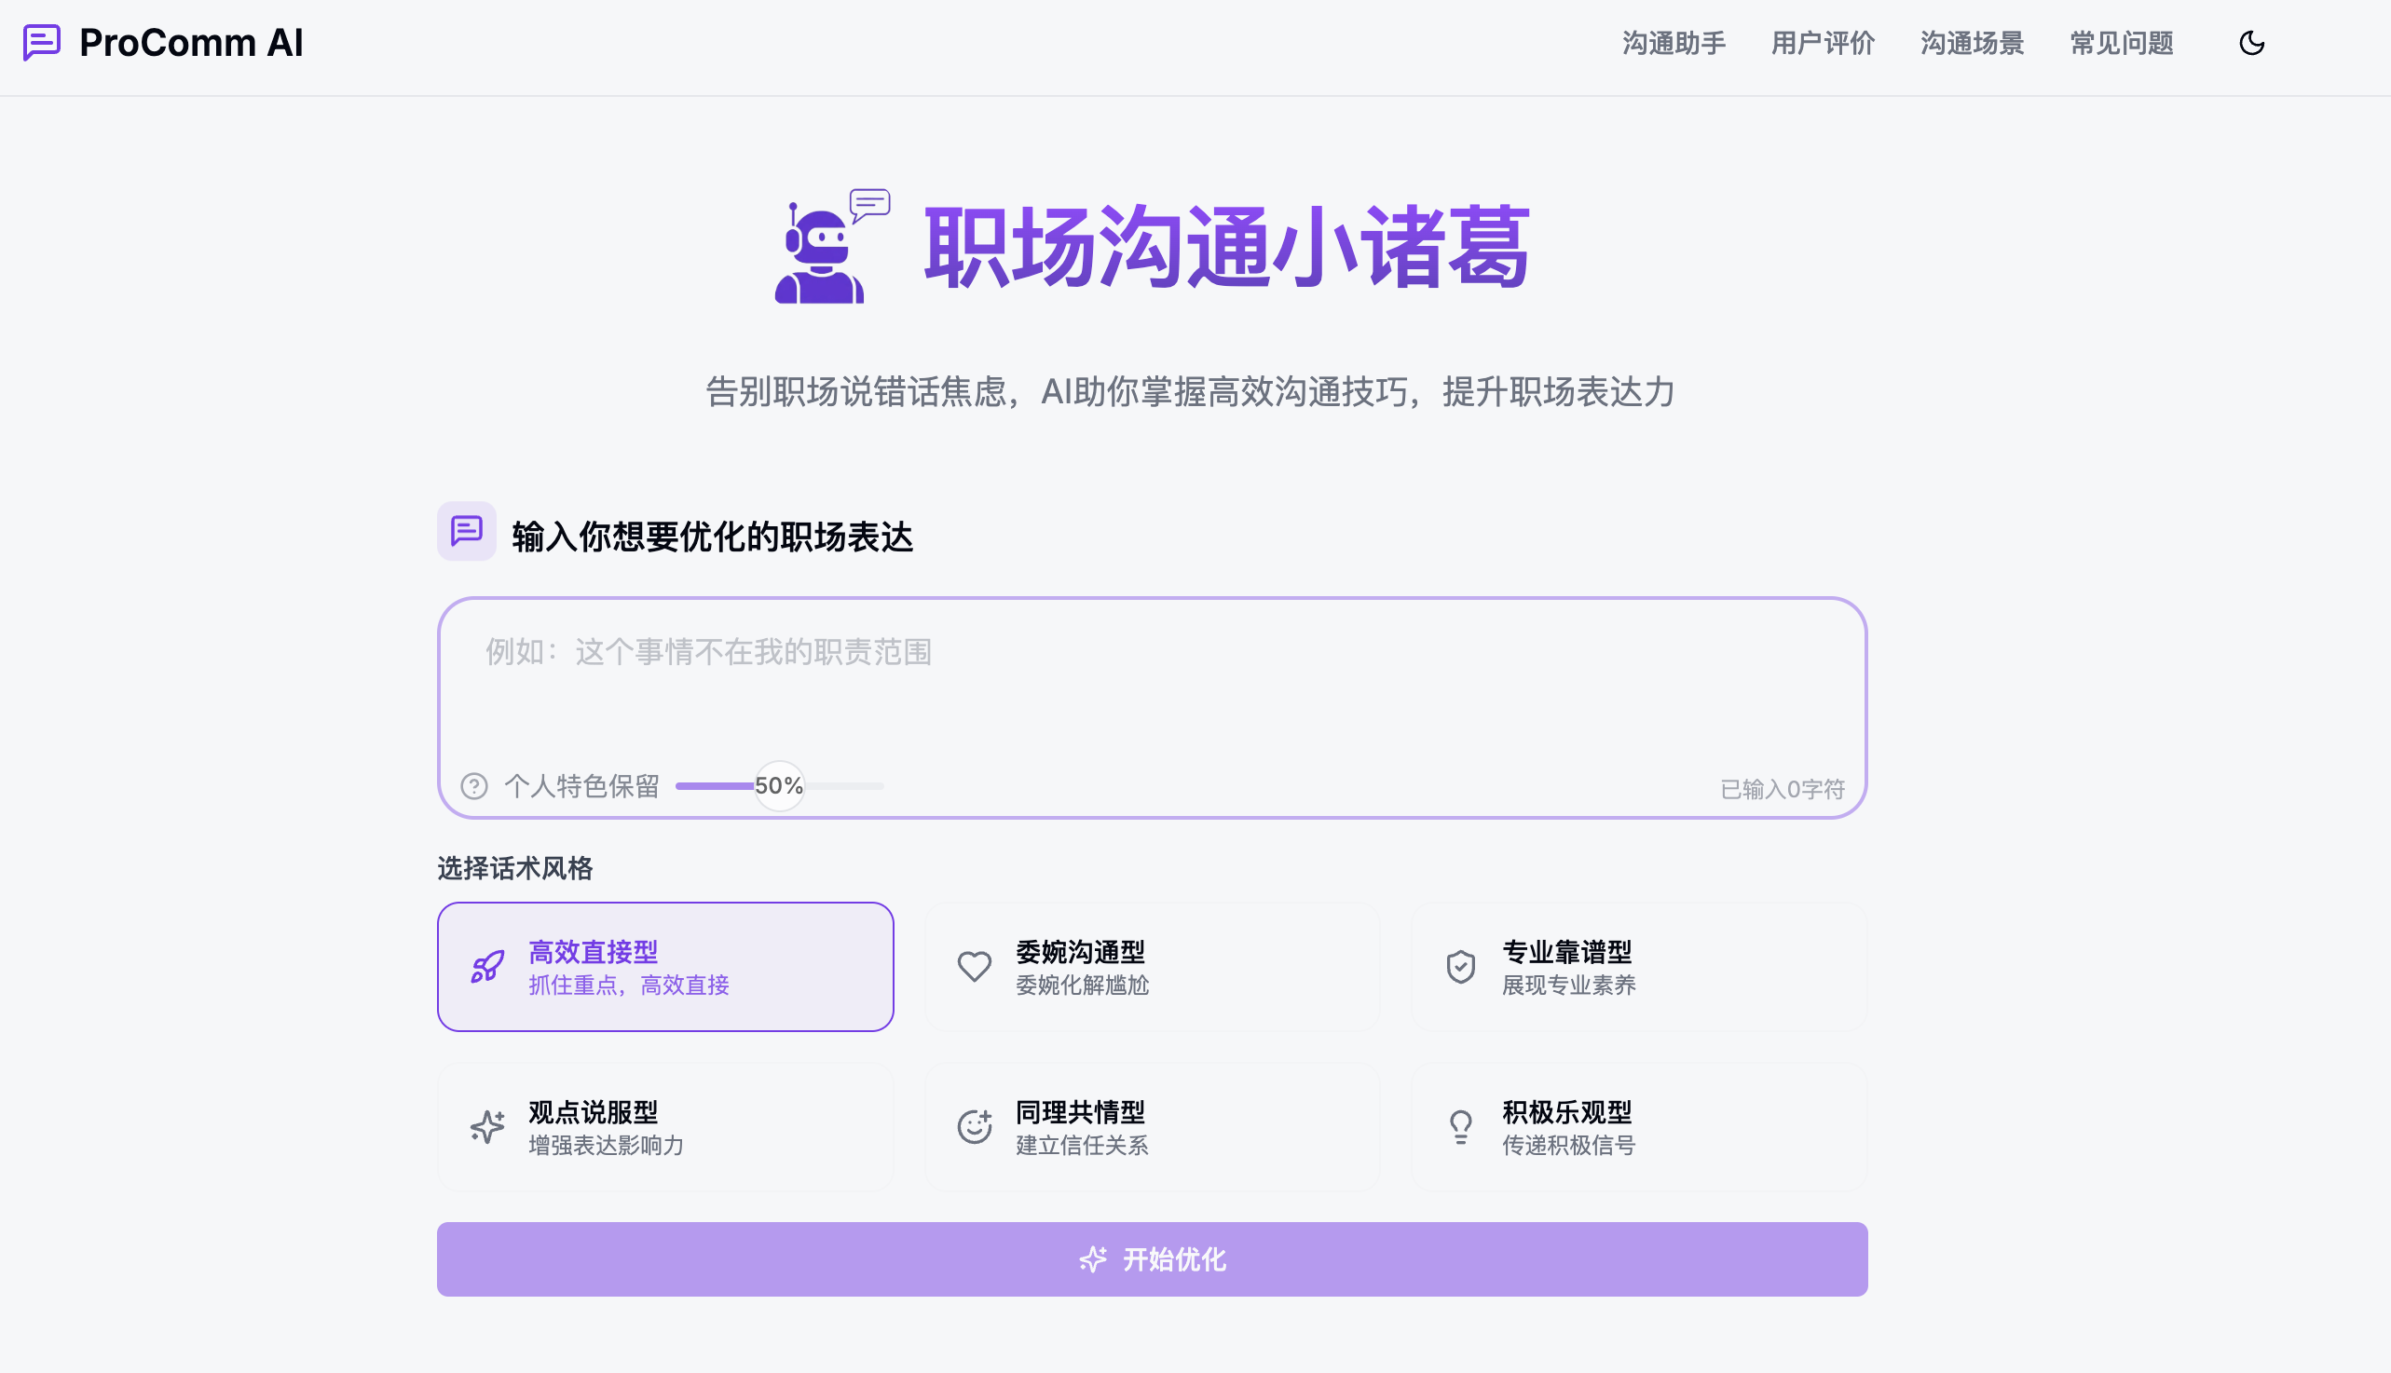Click the chat icon beside input heading
Viewport: 2391px width, 1373px height.
(467, 531)
